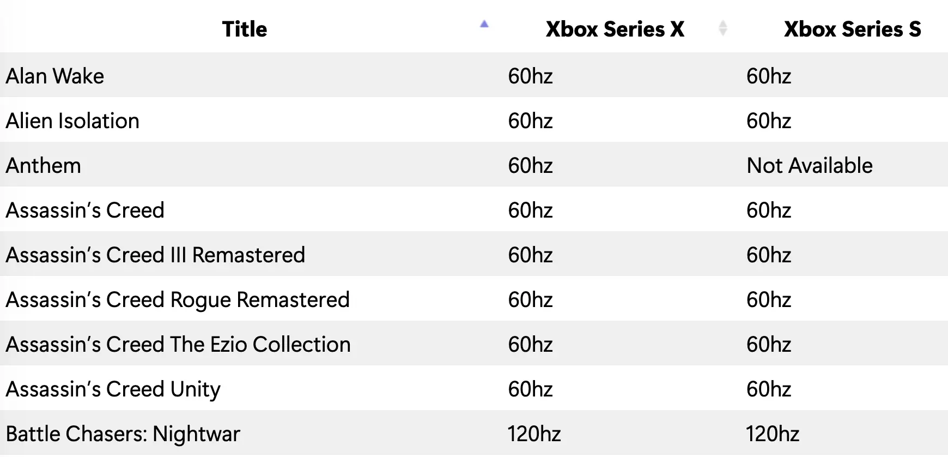Click Alan Wake's Series X 60hz value
The image size is (948, 457).
530,76
